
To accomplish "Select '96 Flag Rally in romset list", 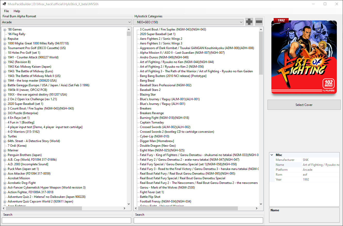I will click(16, 34).
